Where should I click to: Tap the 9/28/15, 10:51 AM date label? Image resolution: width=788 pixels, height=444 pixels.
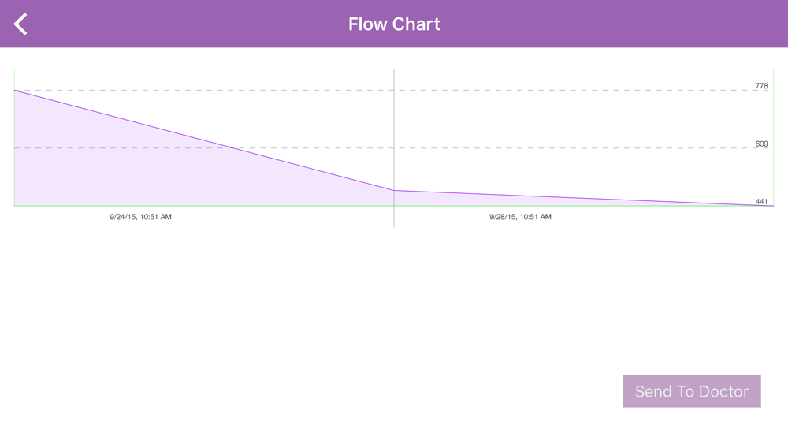pyautogui.click(x=520, y=217)
